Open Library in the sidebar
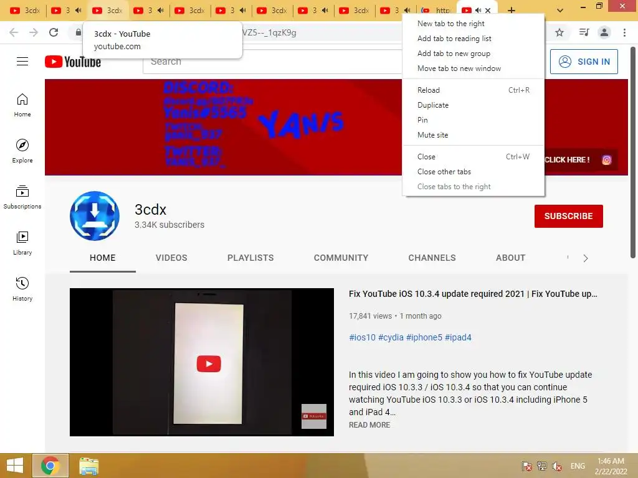This screenshot has height=478, width=638. (22, 243)
